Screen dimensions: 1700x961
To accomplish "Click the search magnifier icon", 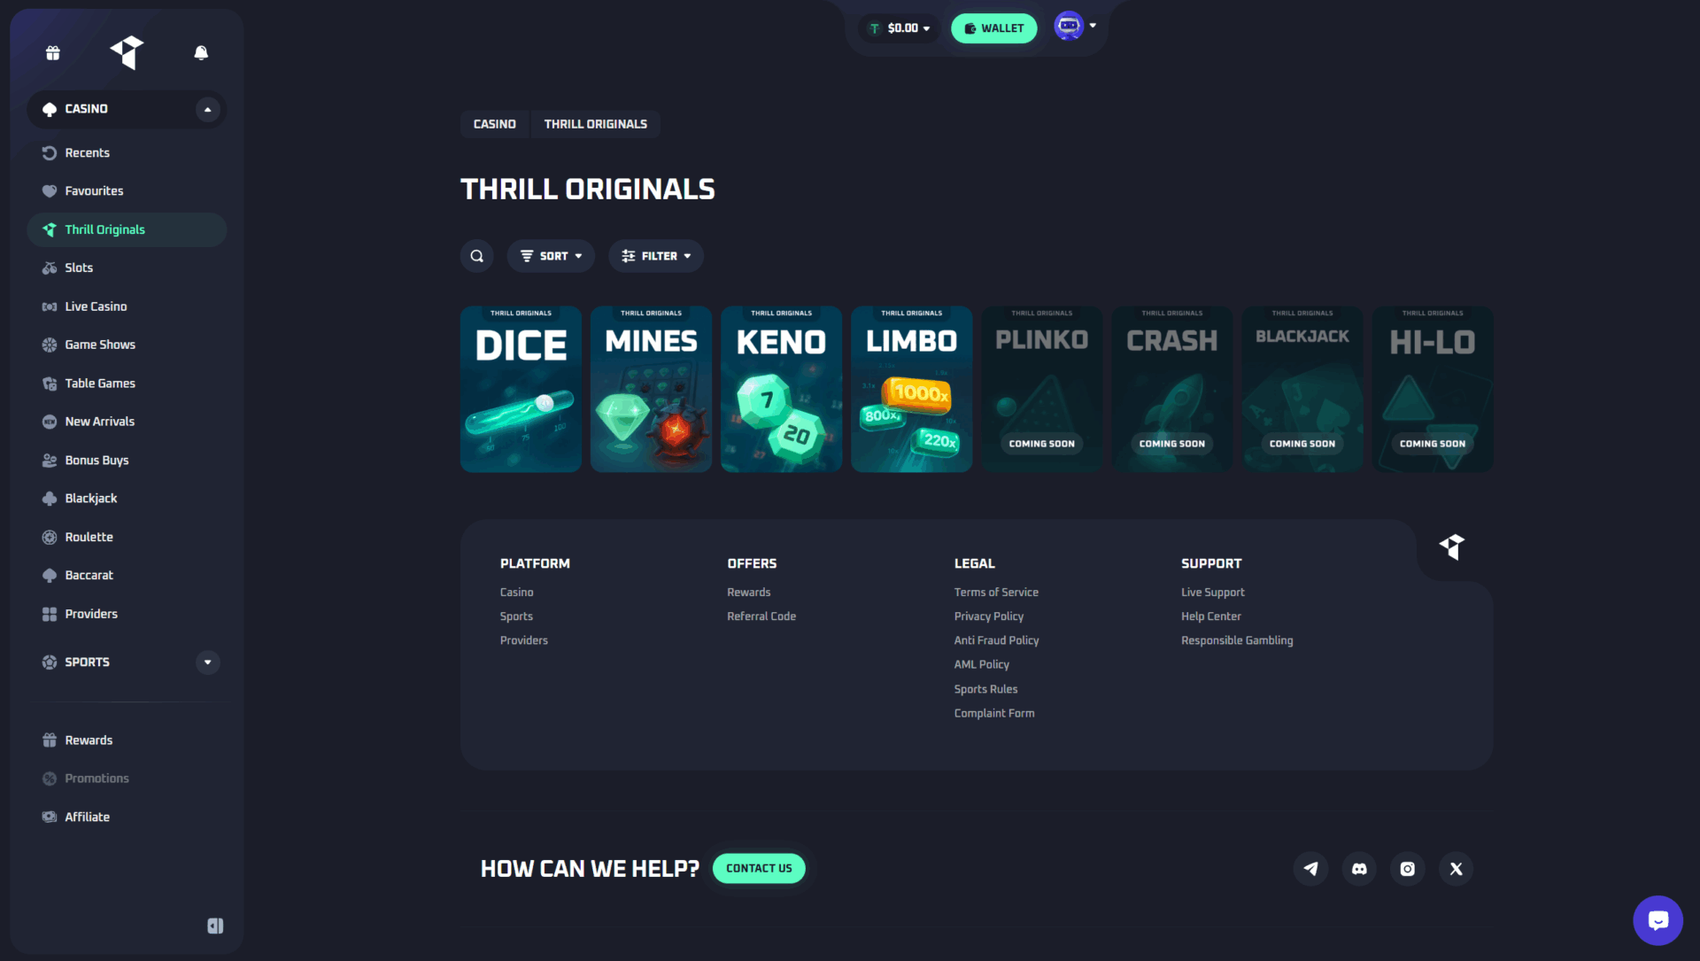I will pos(477,256).
